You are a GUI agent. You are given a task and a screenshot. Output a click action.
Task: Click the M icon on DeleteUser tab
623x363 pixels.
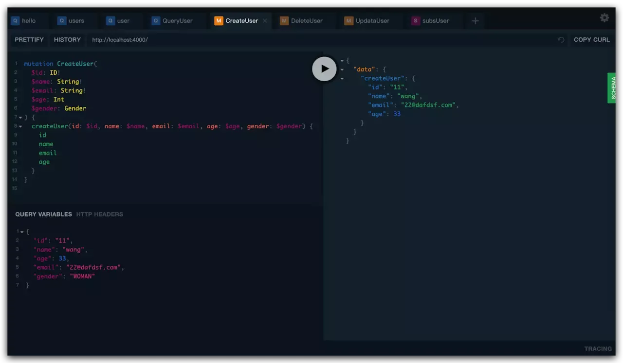coord(284,21)
